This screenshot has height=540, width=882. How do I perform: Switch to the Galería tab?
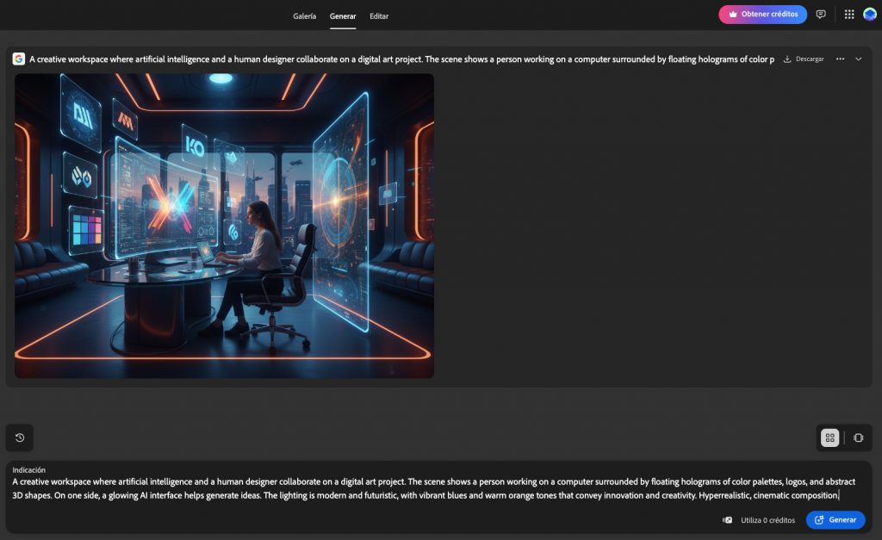[x=305, y=16]
